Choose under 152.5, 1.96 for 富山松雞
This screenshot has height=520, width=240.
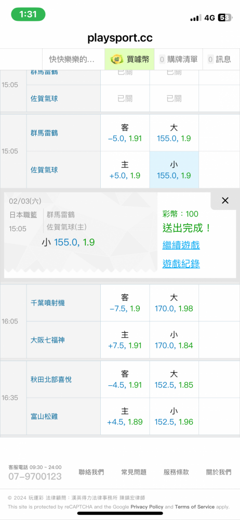(174, 417)
